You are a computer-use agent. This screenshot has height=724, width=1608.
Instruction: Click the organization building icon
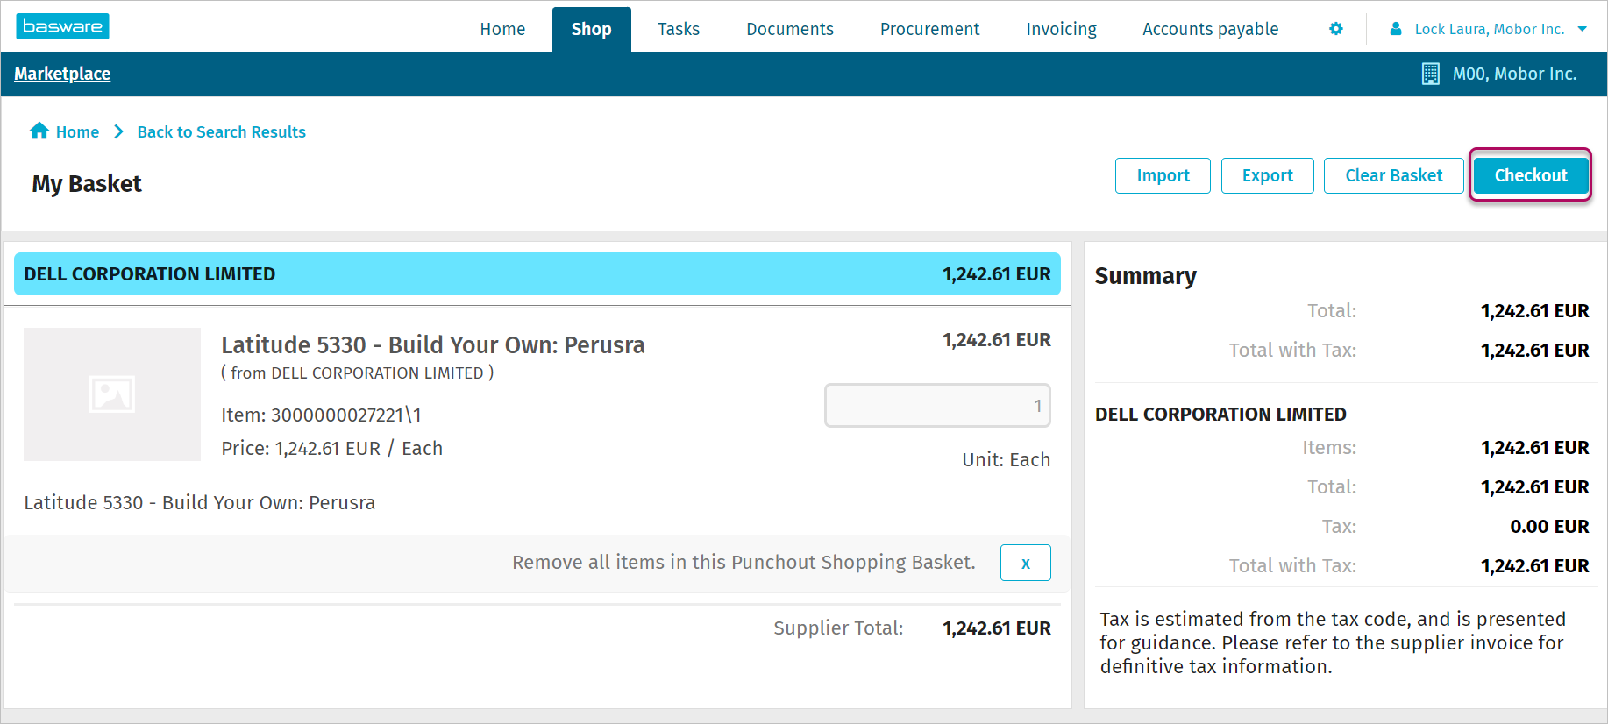[x=1430, y=74]
